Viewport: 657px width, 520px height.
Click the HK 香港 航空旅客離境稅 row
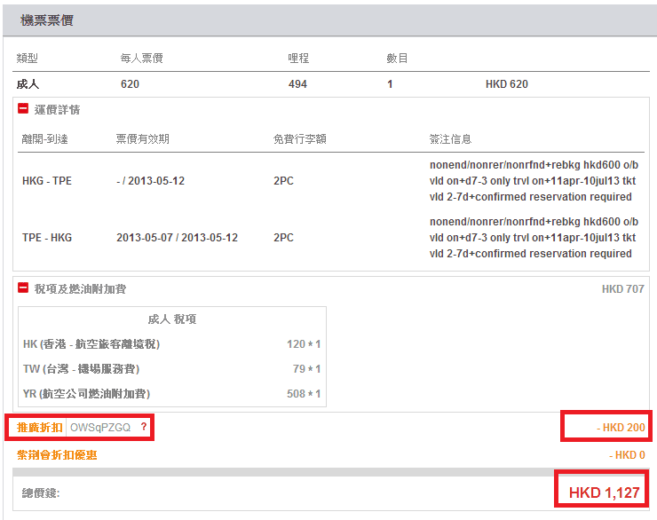point(91,344)
